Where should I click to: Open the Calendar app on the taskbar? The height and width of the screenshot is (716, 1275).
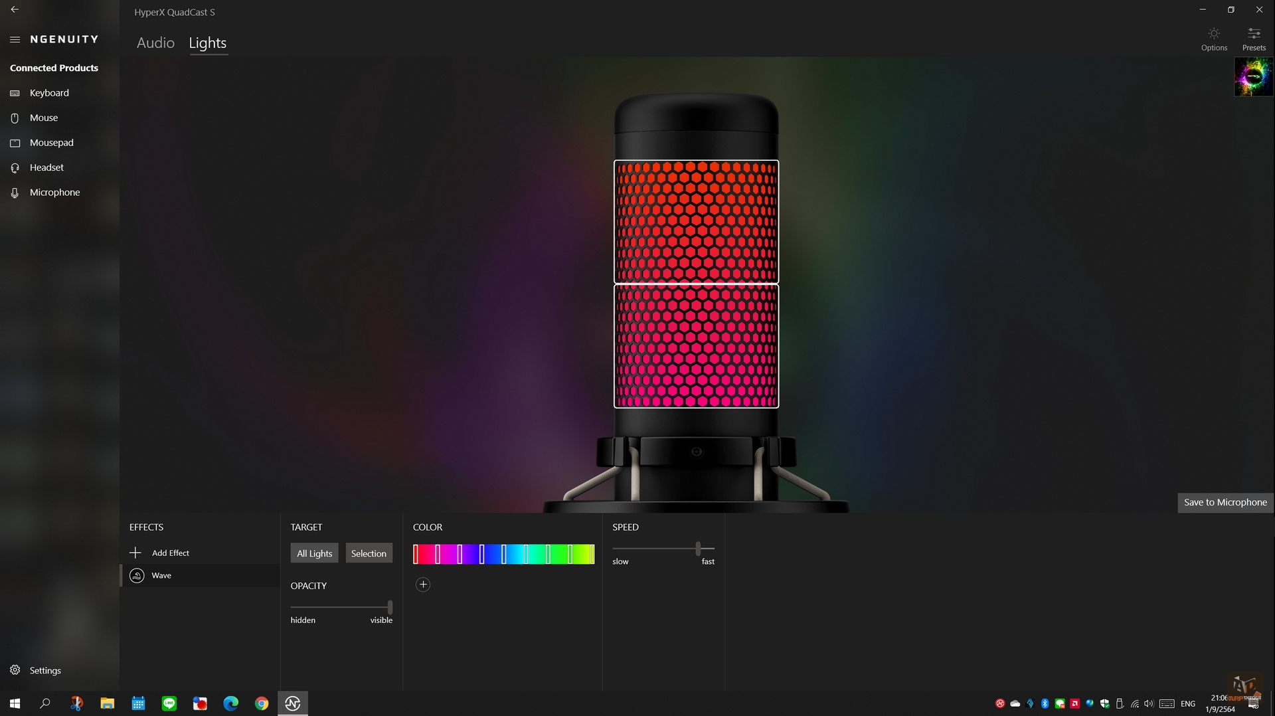[138, 703]
